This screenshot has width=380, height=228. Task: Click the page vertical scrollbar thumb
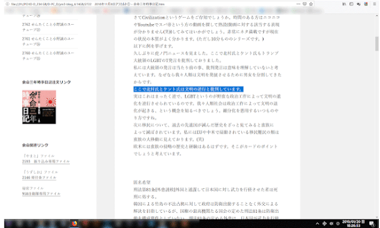click(x=377, y=44)
